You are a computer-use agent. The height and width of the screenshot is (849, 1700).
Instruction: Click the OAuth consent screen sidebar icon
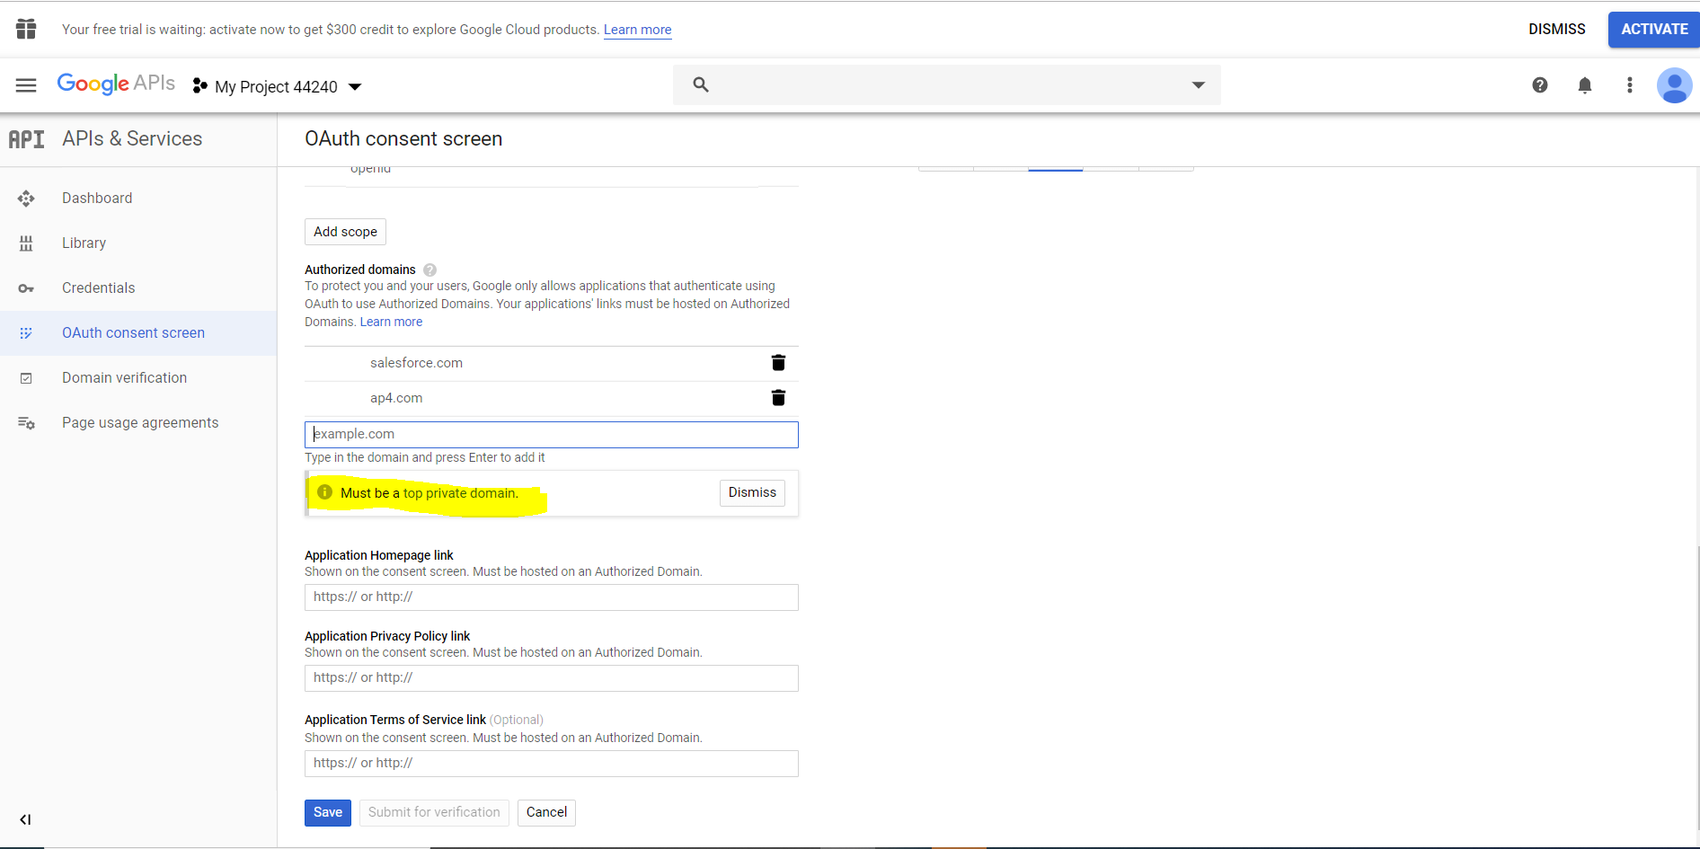point(26,333)
